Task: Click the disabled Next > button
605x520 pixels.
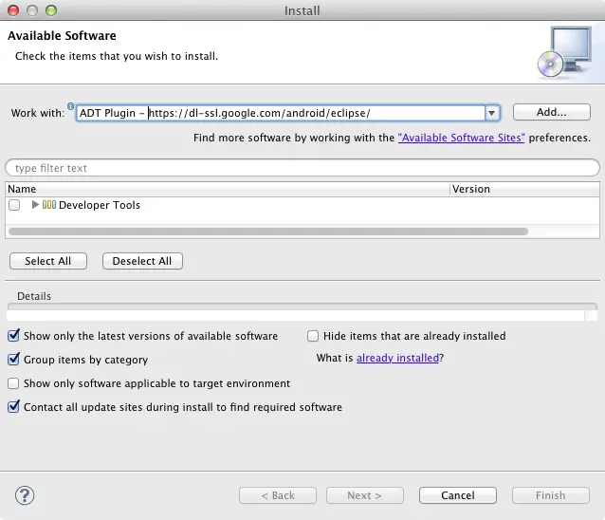Action: 365,495
